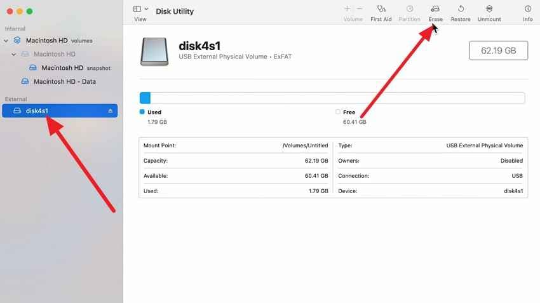Screen dimensions: 540x303
Task: Select the dimmed Macintosh HD volume
Action: click(x=55, y=54)
